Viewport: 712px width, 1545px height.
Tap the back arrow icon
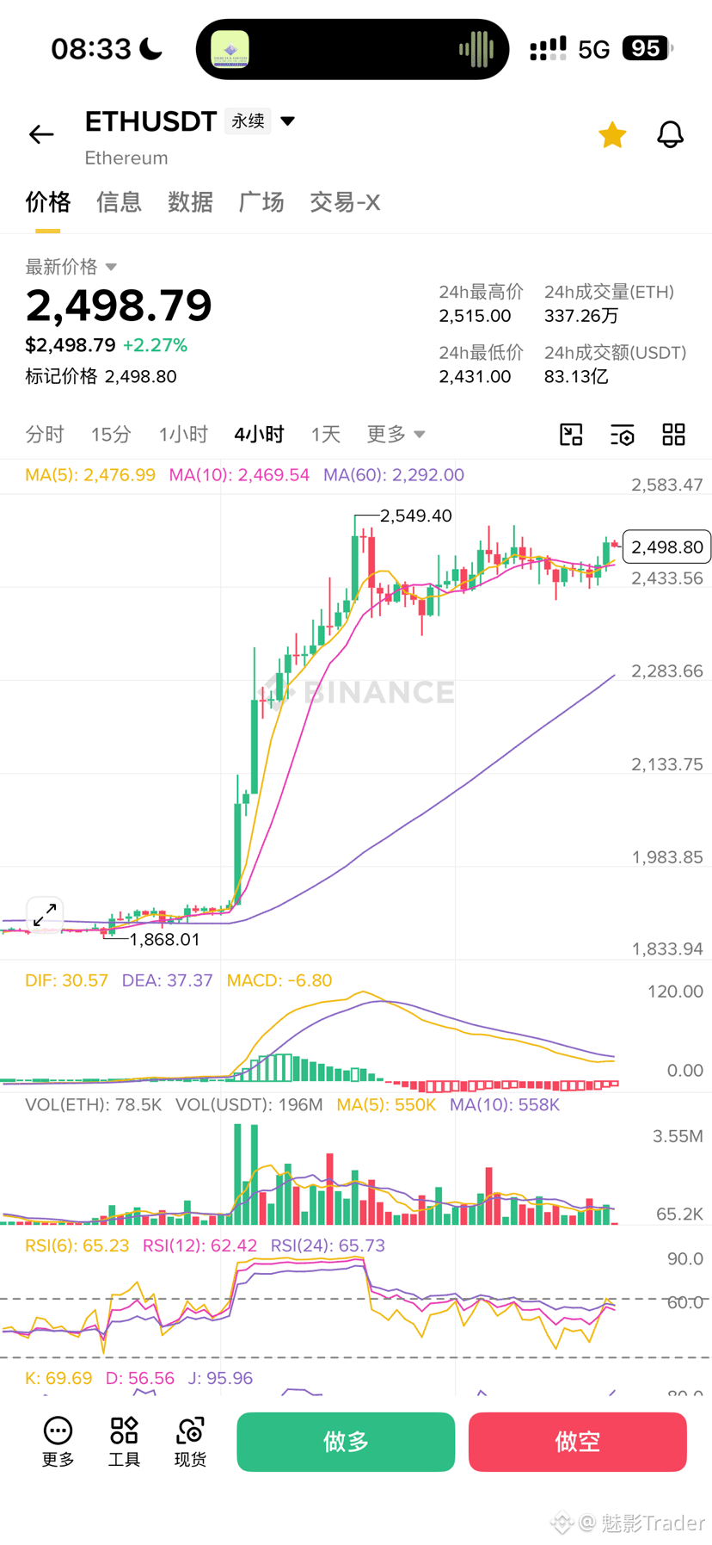coord(41,134)
